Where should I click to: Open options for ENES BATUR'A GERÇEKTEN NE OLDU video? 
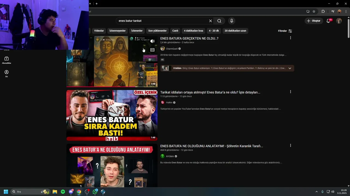point(290,38)
